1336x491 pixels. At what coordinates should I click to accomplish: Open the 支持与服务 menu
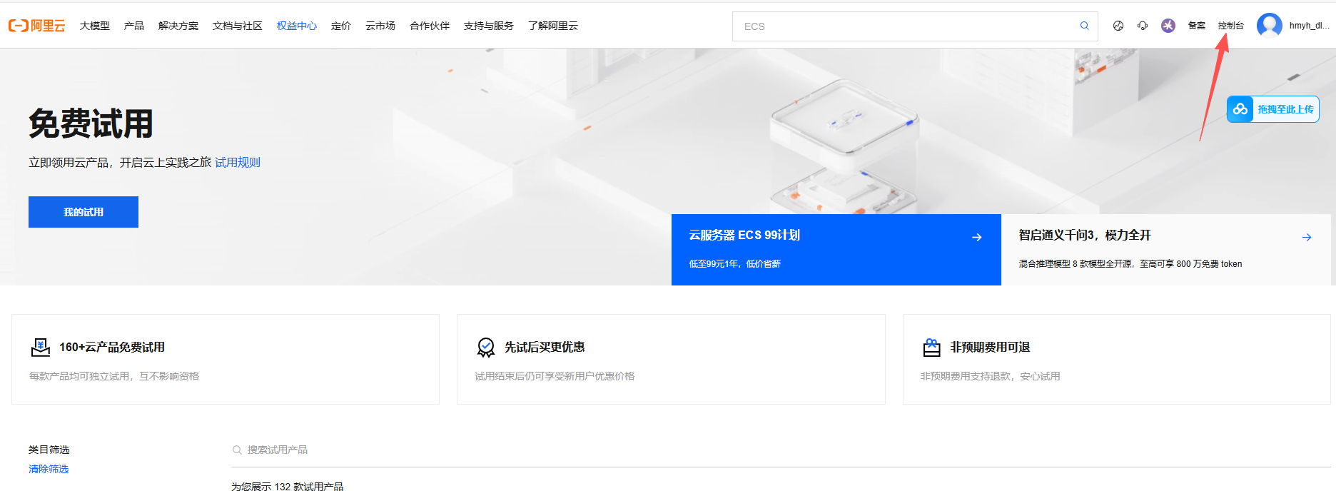[x=489, y=26]
